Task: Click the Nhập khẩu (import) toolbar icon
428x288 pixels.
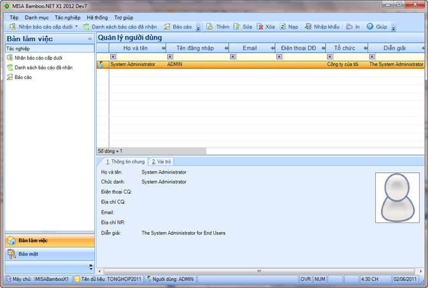Action: pyautogui.click(x=308, y=27)
